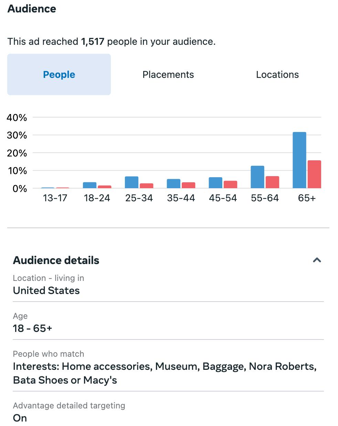Switch to the Placements tab
The width and height of the screenshot is (338, 426).
pos(168,75)
